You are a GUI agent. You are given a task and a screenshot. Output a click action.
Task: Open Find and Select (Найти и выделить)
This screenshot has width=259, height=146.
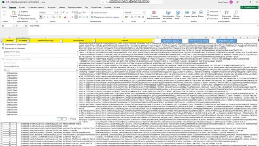[236, 15]
